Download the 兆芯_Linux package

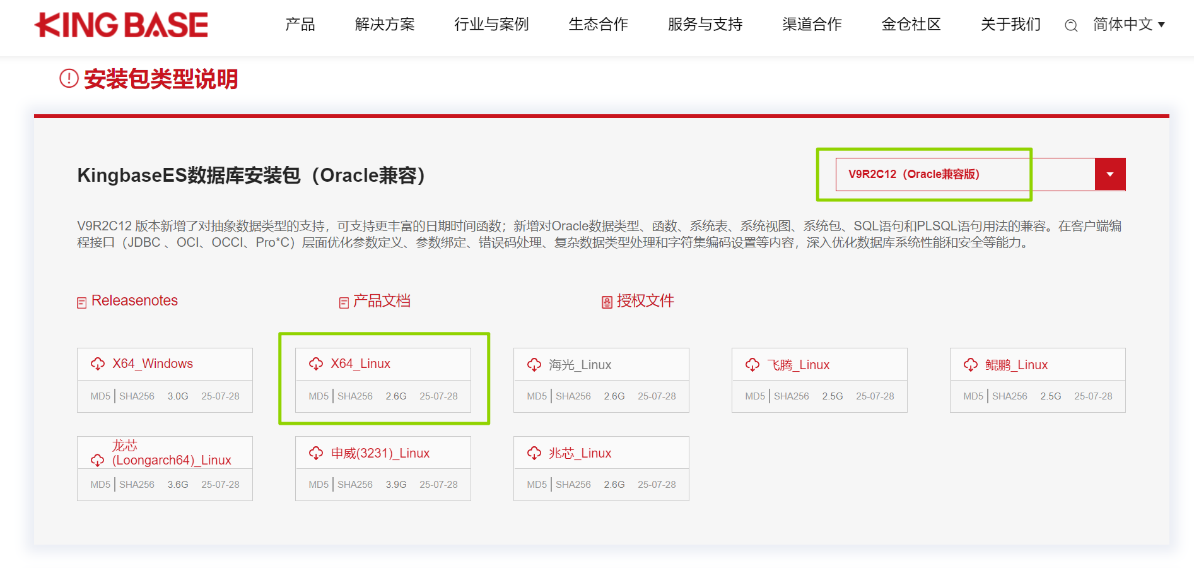click(x=580, y=453)
